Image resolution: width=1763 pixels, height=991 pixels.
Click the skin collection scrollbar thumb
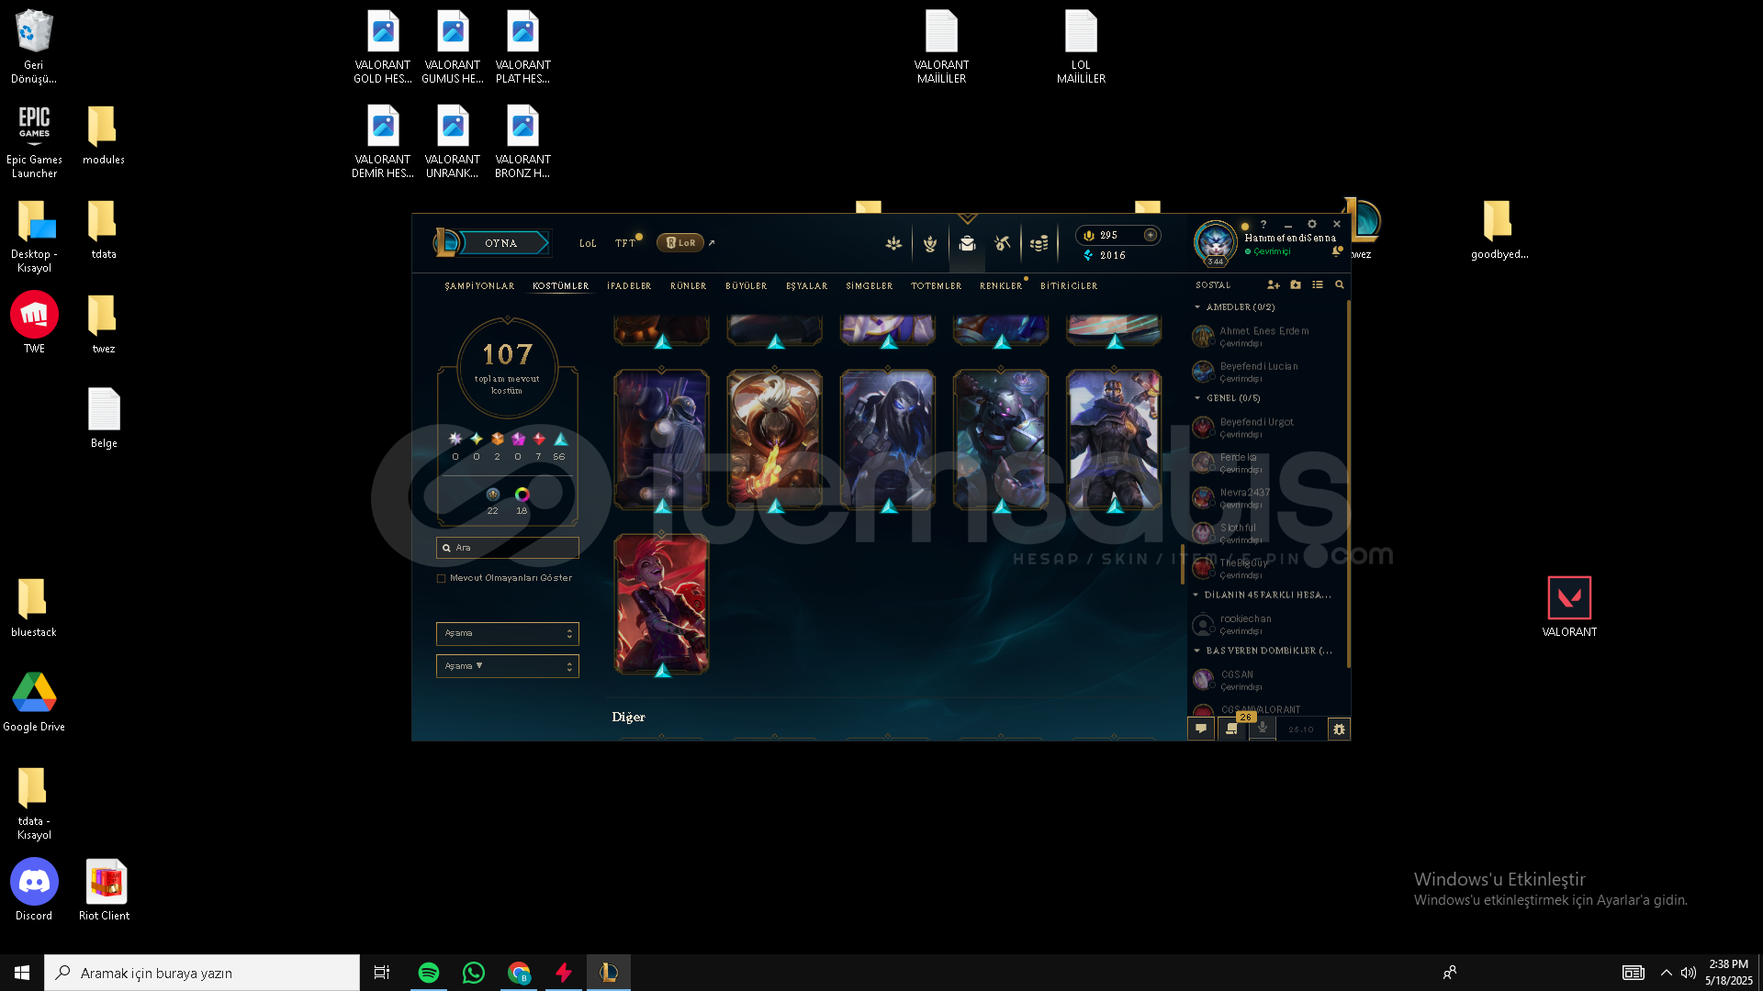(x=1183, y=563)
